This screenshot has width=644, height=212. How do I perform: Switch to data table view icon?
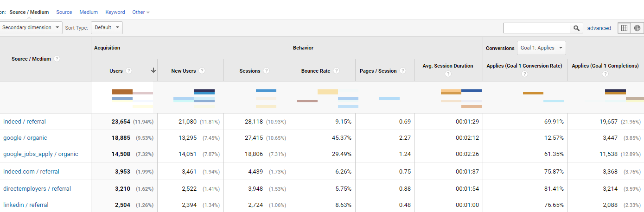[x=625, y=28]
